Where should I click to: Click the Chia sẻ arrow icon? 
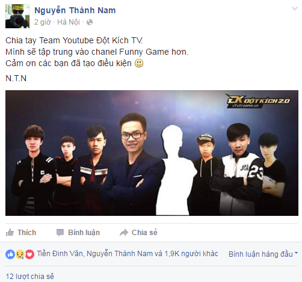click(x=124, y=233)
